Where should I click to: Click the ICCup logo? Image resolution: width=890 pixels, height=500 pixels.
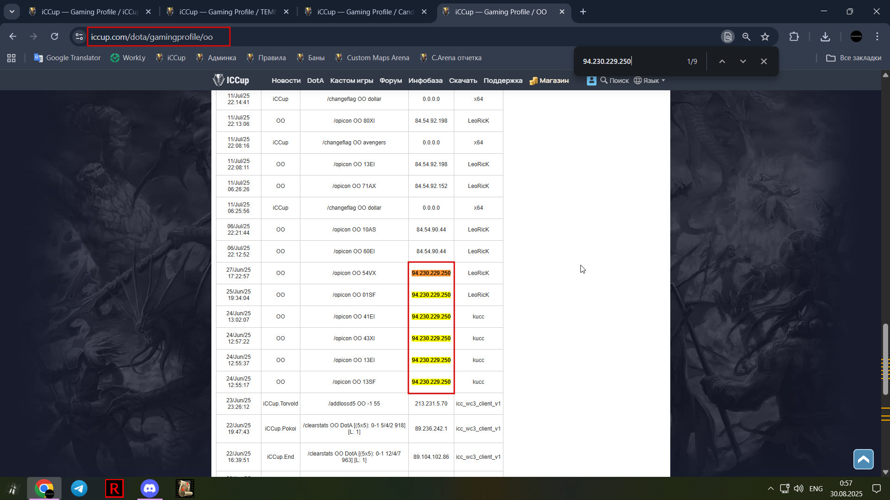231,80
